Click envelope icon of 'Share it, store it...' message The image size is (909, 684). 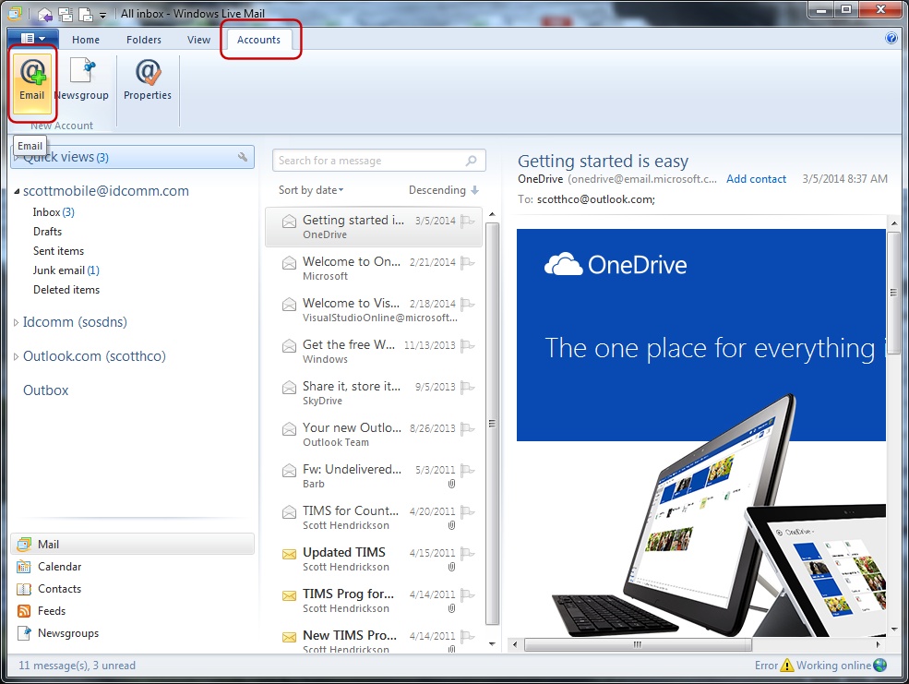[289, 387]
